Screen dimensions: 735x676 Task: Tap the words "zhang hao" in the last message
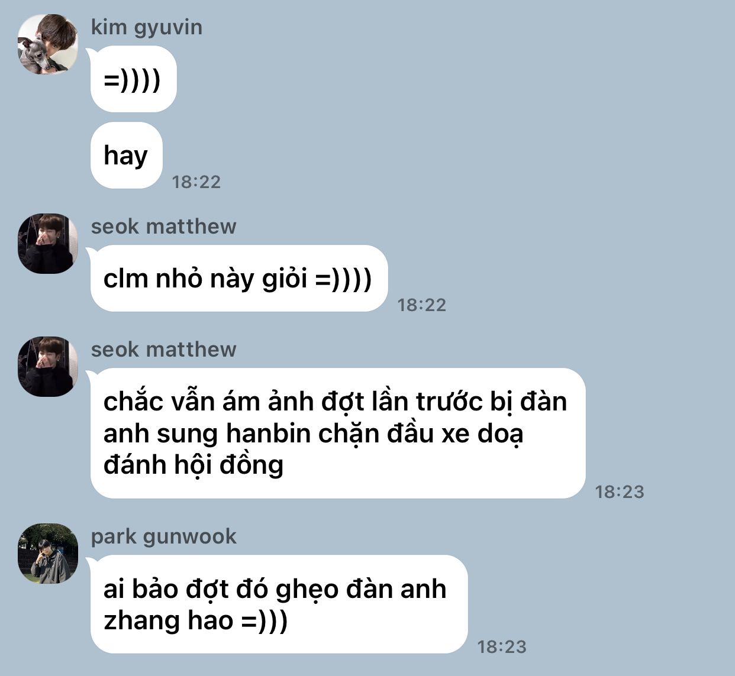[x=169, y=621]
